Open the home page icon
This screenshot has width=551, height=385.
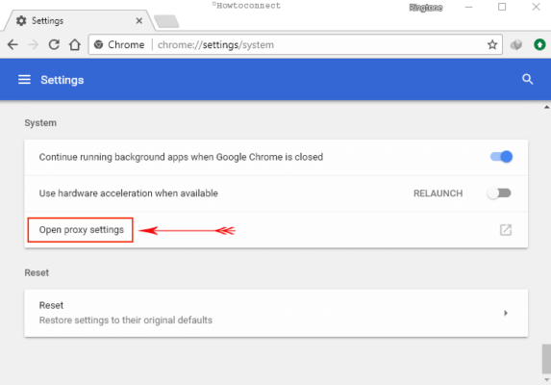[x=74, y=44]
